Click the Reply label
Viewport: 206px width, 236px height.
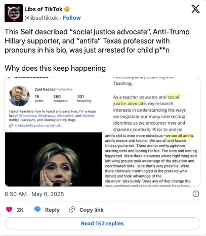coord(52,210)
